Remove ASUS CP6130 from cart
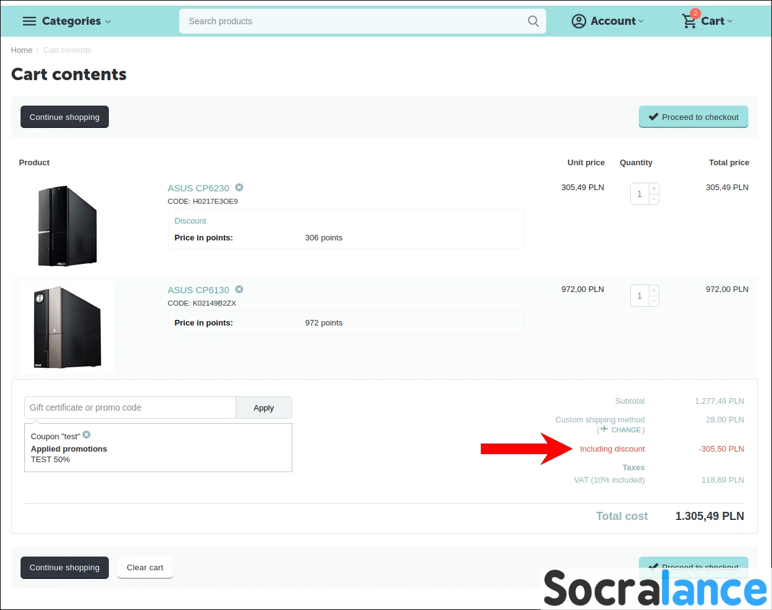Image resolution: width=772 pixels, height=610 pixels. click(x=239, y=289)
